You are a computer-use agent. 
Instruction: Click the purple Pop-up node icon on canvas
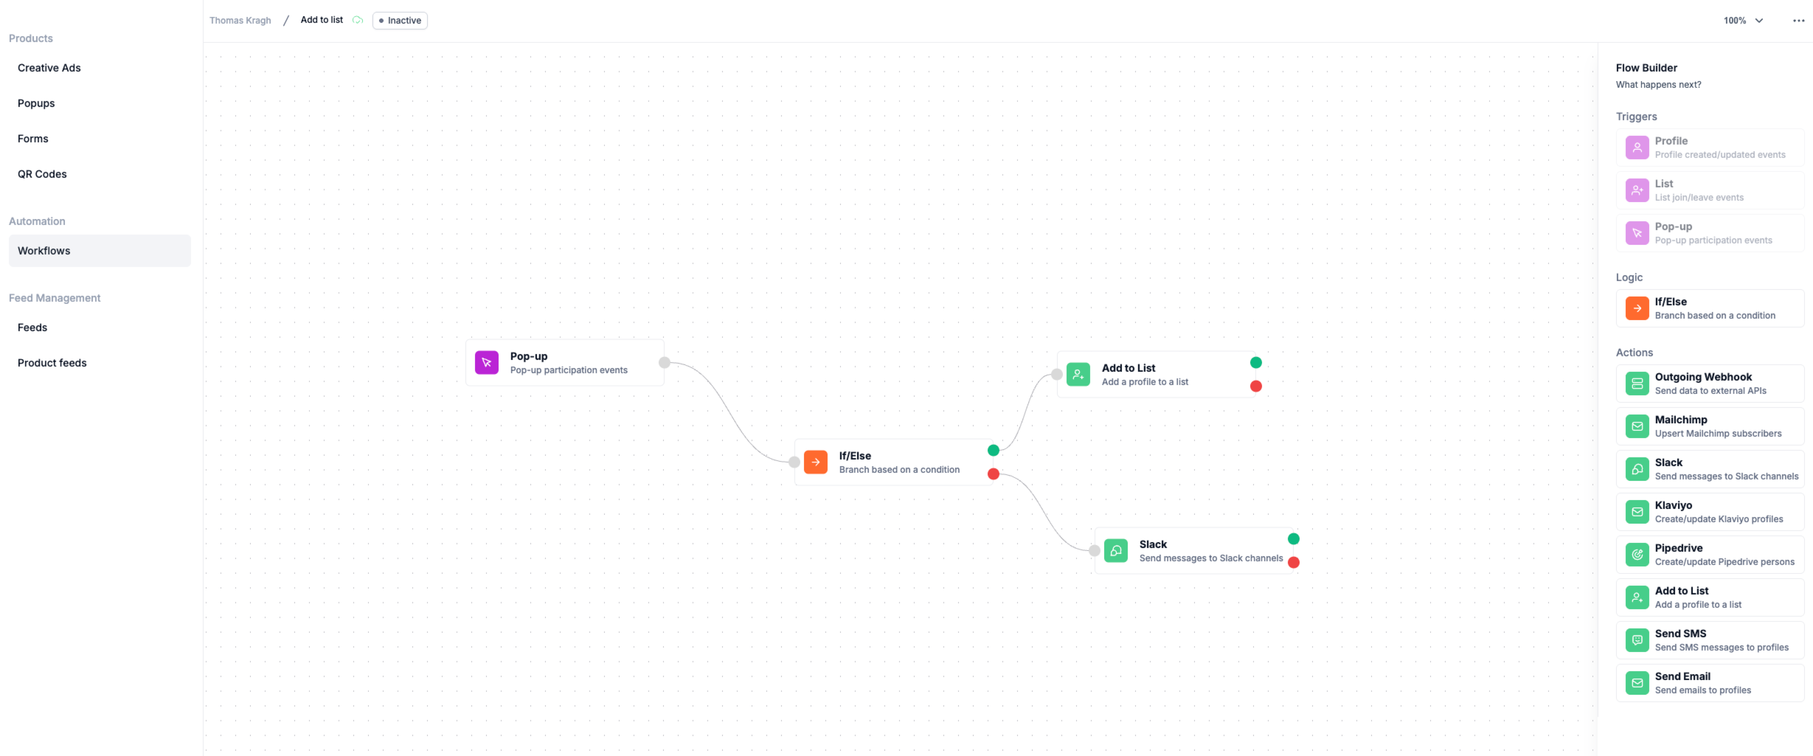486,363
